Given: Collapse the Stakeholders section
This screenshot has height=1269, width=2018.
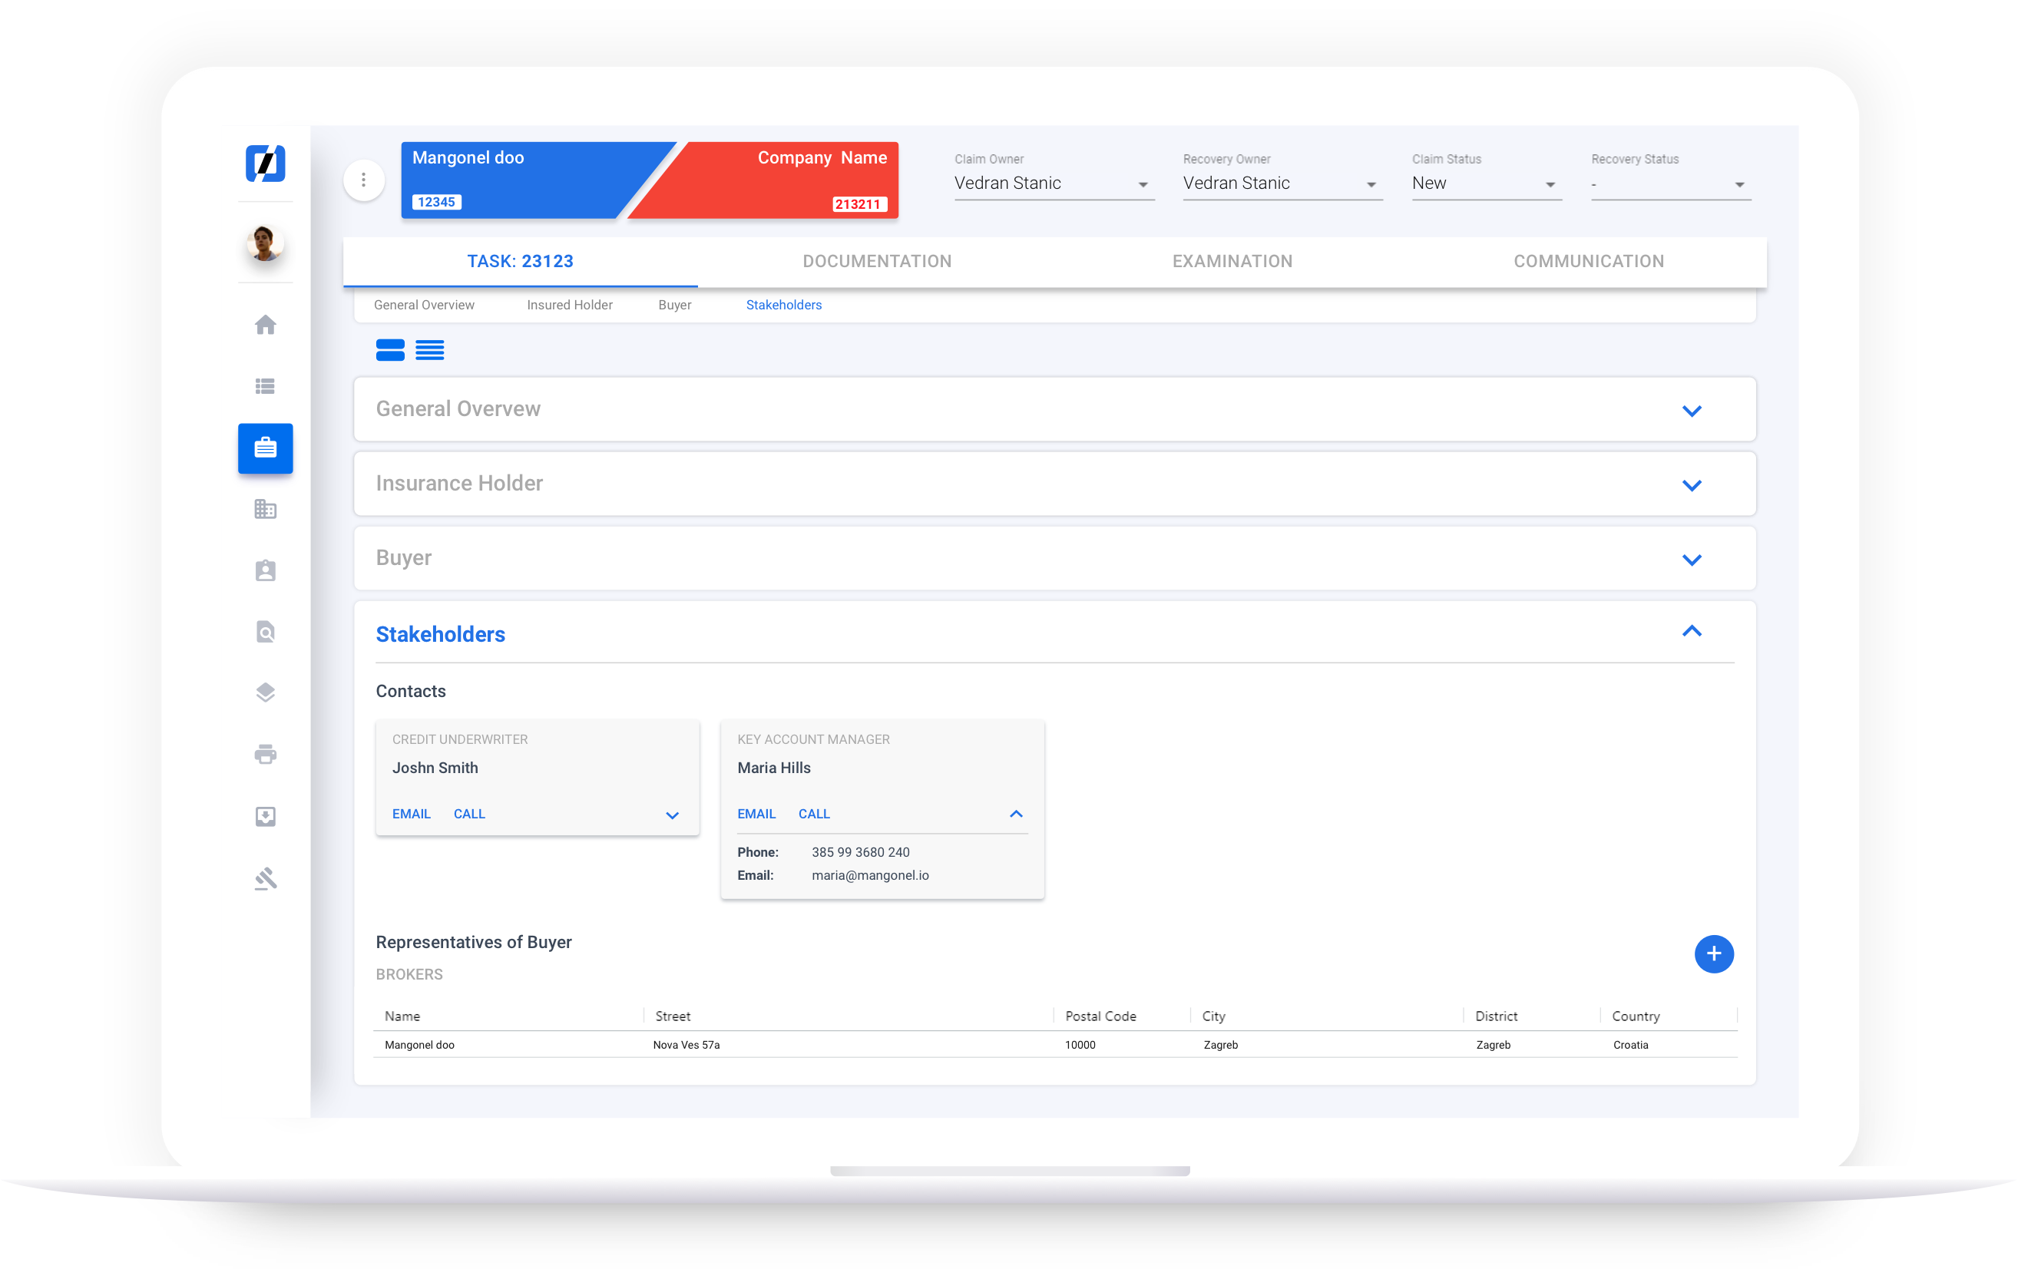Looking at the screenshot, I should coord(1691,632).
